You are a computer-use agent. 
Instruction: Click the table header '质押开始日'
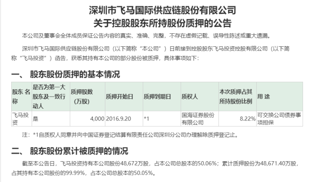(x=124, y=97)
